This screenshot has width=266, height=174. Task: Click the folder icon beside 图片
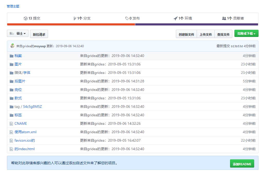click(x=11, y=64)
